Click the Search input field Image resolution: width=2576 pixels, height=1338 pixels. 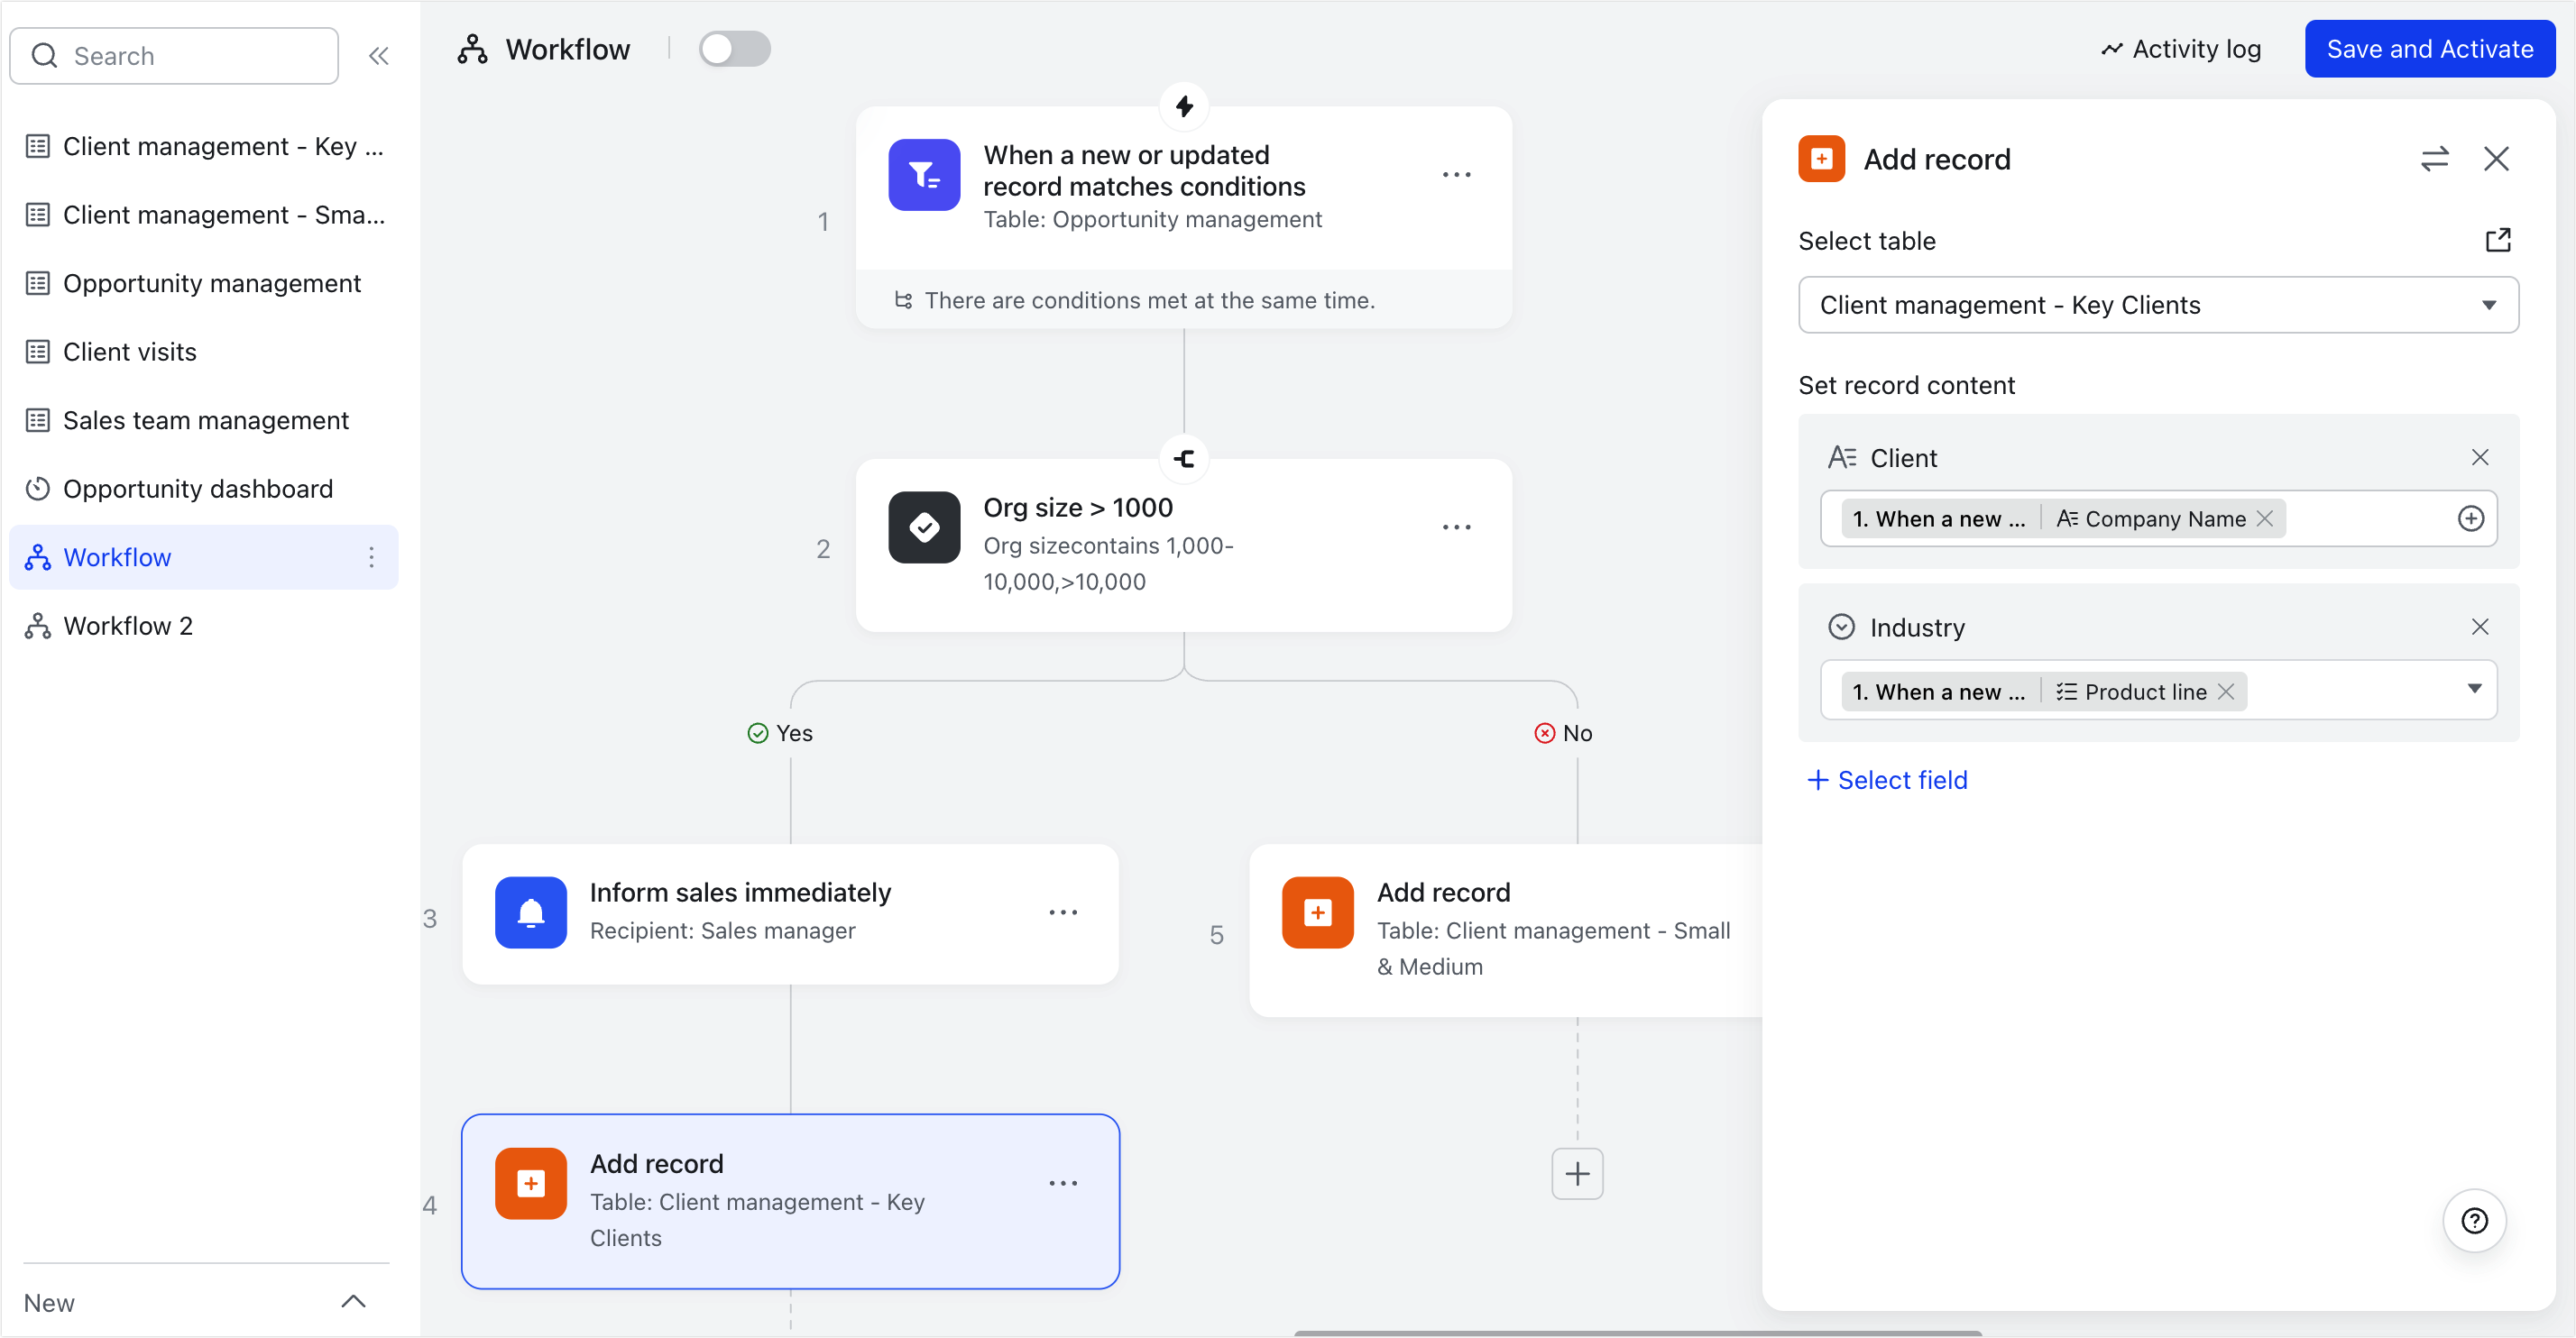pos(173,55)
